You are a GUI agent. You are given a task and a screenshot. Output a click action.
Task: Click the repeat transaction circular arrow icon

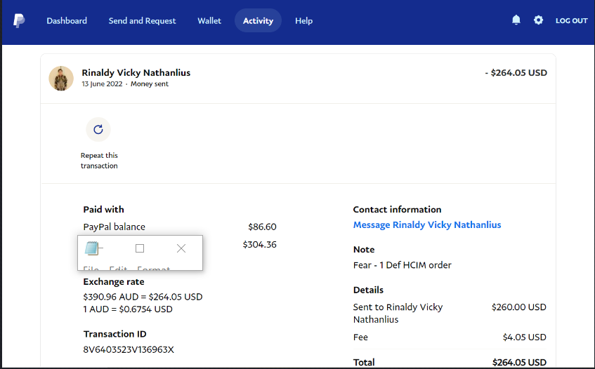pyautogui.click(x=98, y=129)
